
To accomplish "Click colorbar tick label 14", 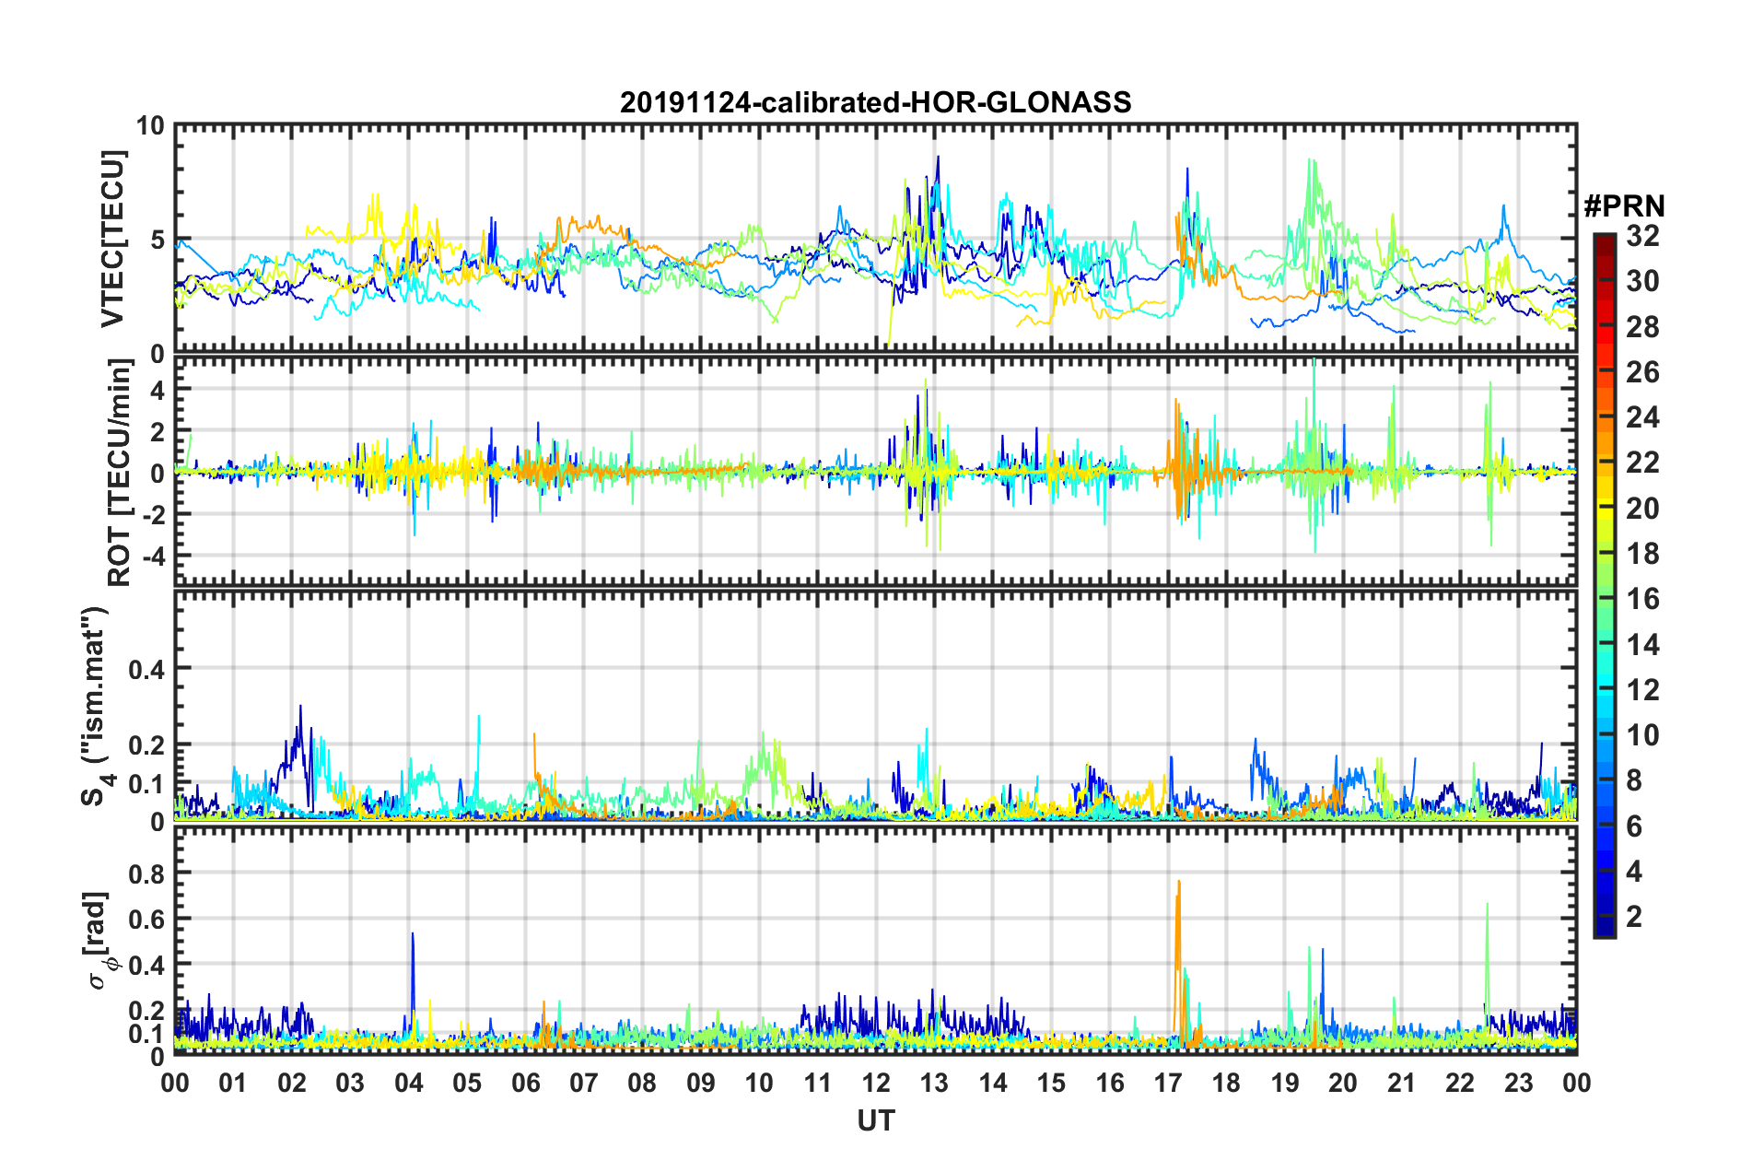I will pos(1642,645).
